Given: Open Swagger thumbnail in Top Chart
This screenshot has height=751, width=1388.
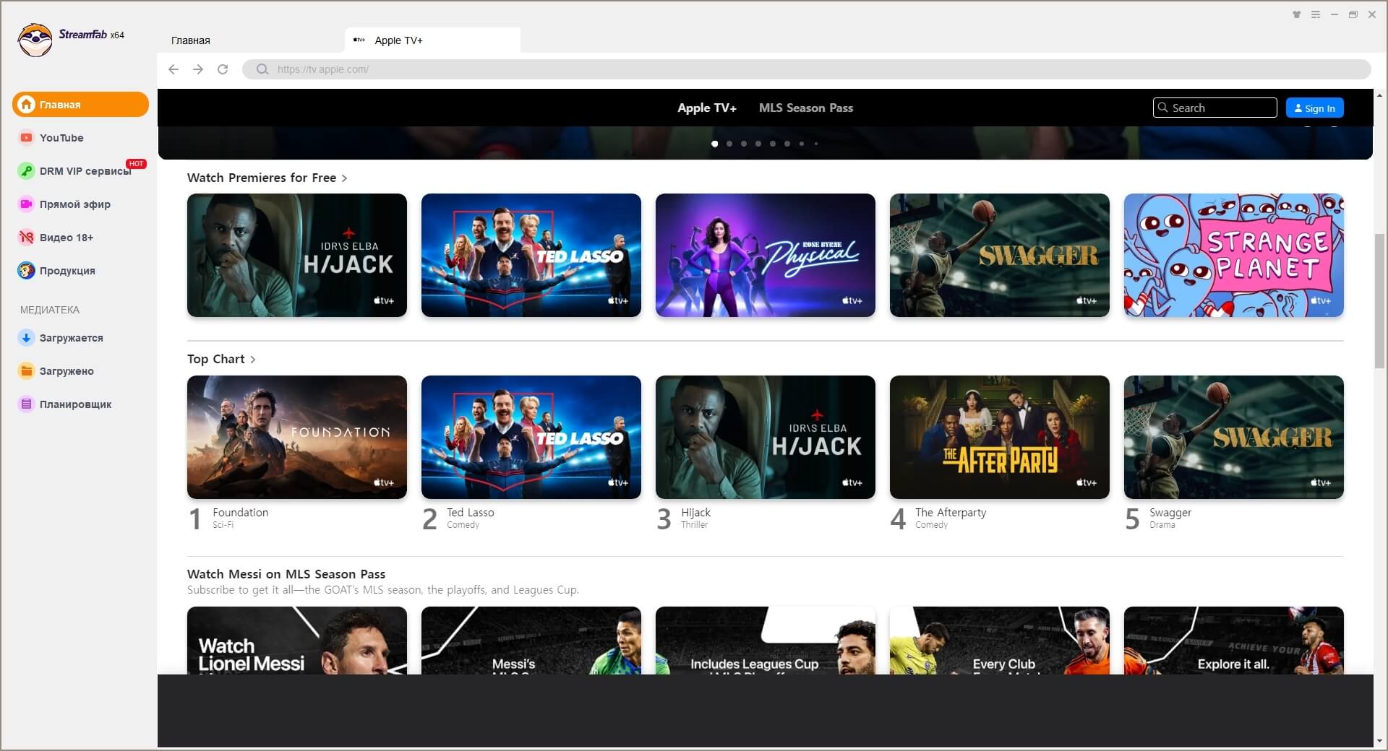Looking at the screenshot, I should (1234, 437).
